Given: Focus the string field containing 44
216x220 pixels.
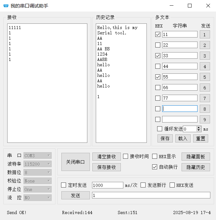Looking at the screenshot, I should 180,66.
